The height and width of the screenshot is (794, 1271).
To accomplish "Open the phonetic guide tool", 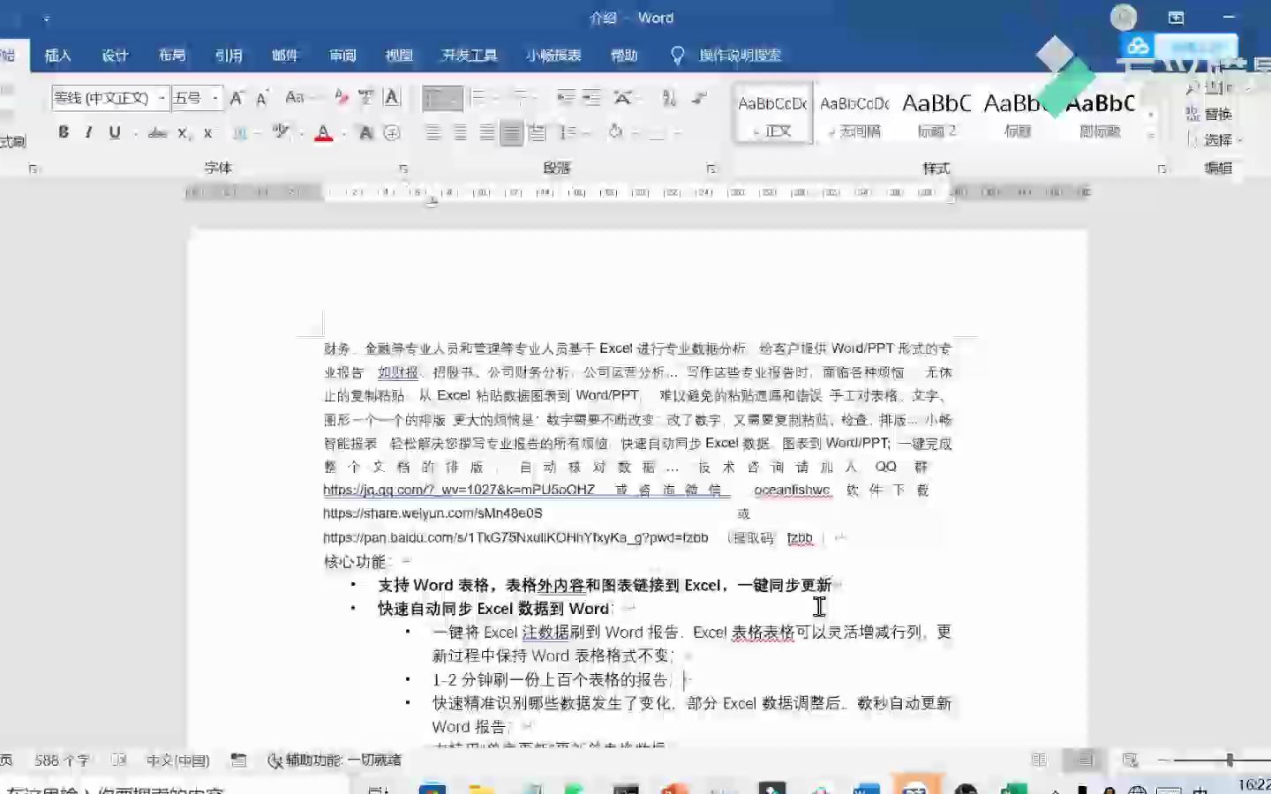I will coord(366,98).
